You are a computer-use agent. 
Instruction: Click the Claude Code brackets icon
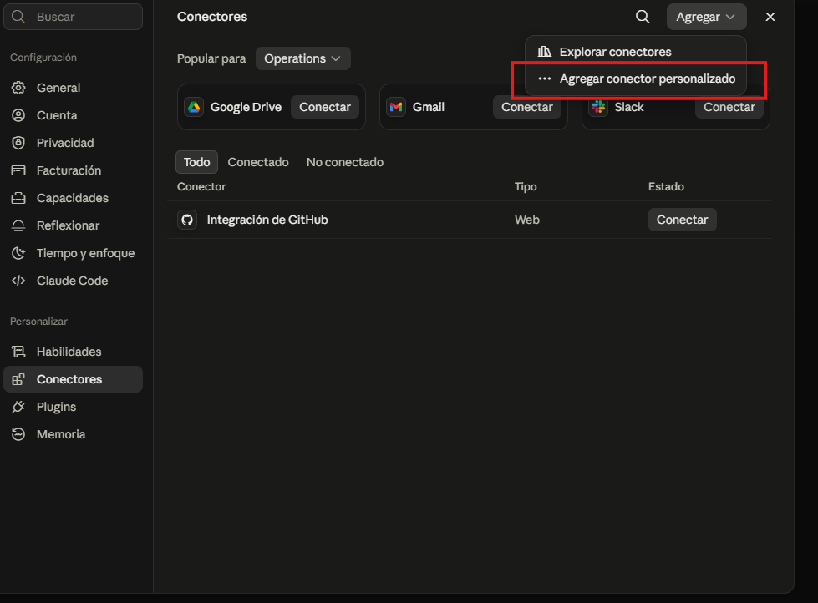coord(18,281)
